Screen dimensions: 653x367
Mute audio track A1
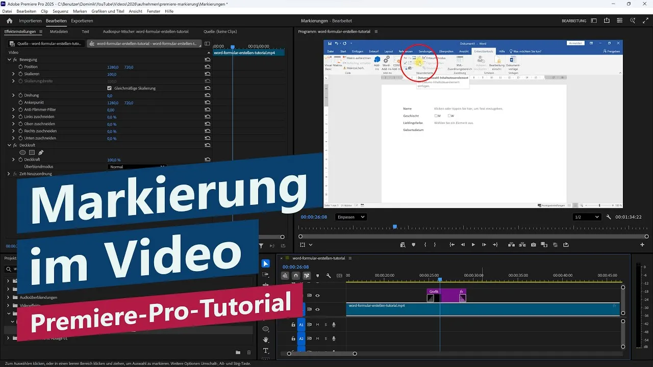click(x=318, y=325)
